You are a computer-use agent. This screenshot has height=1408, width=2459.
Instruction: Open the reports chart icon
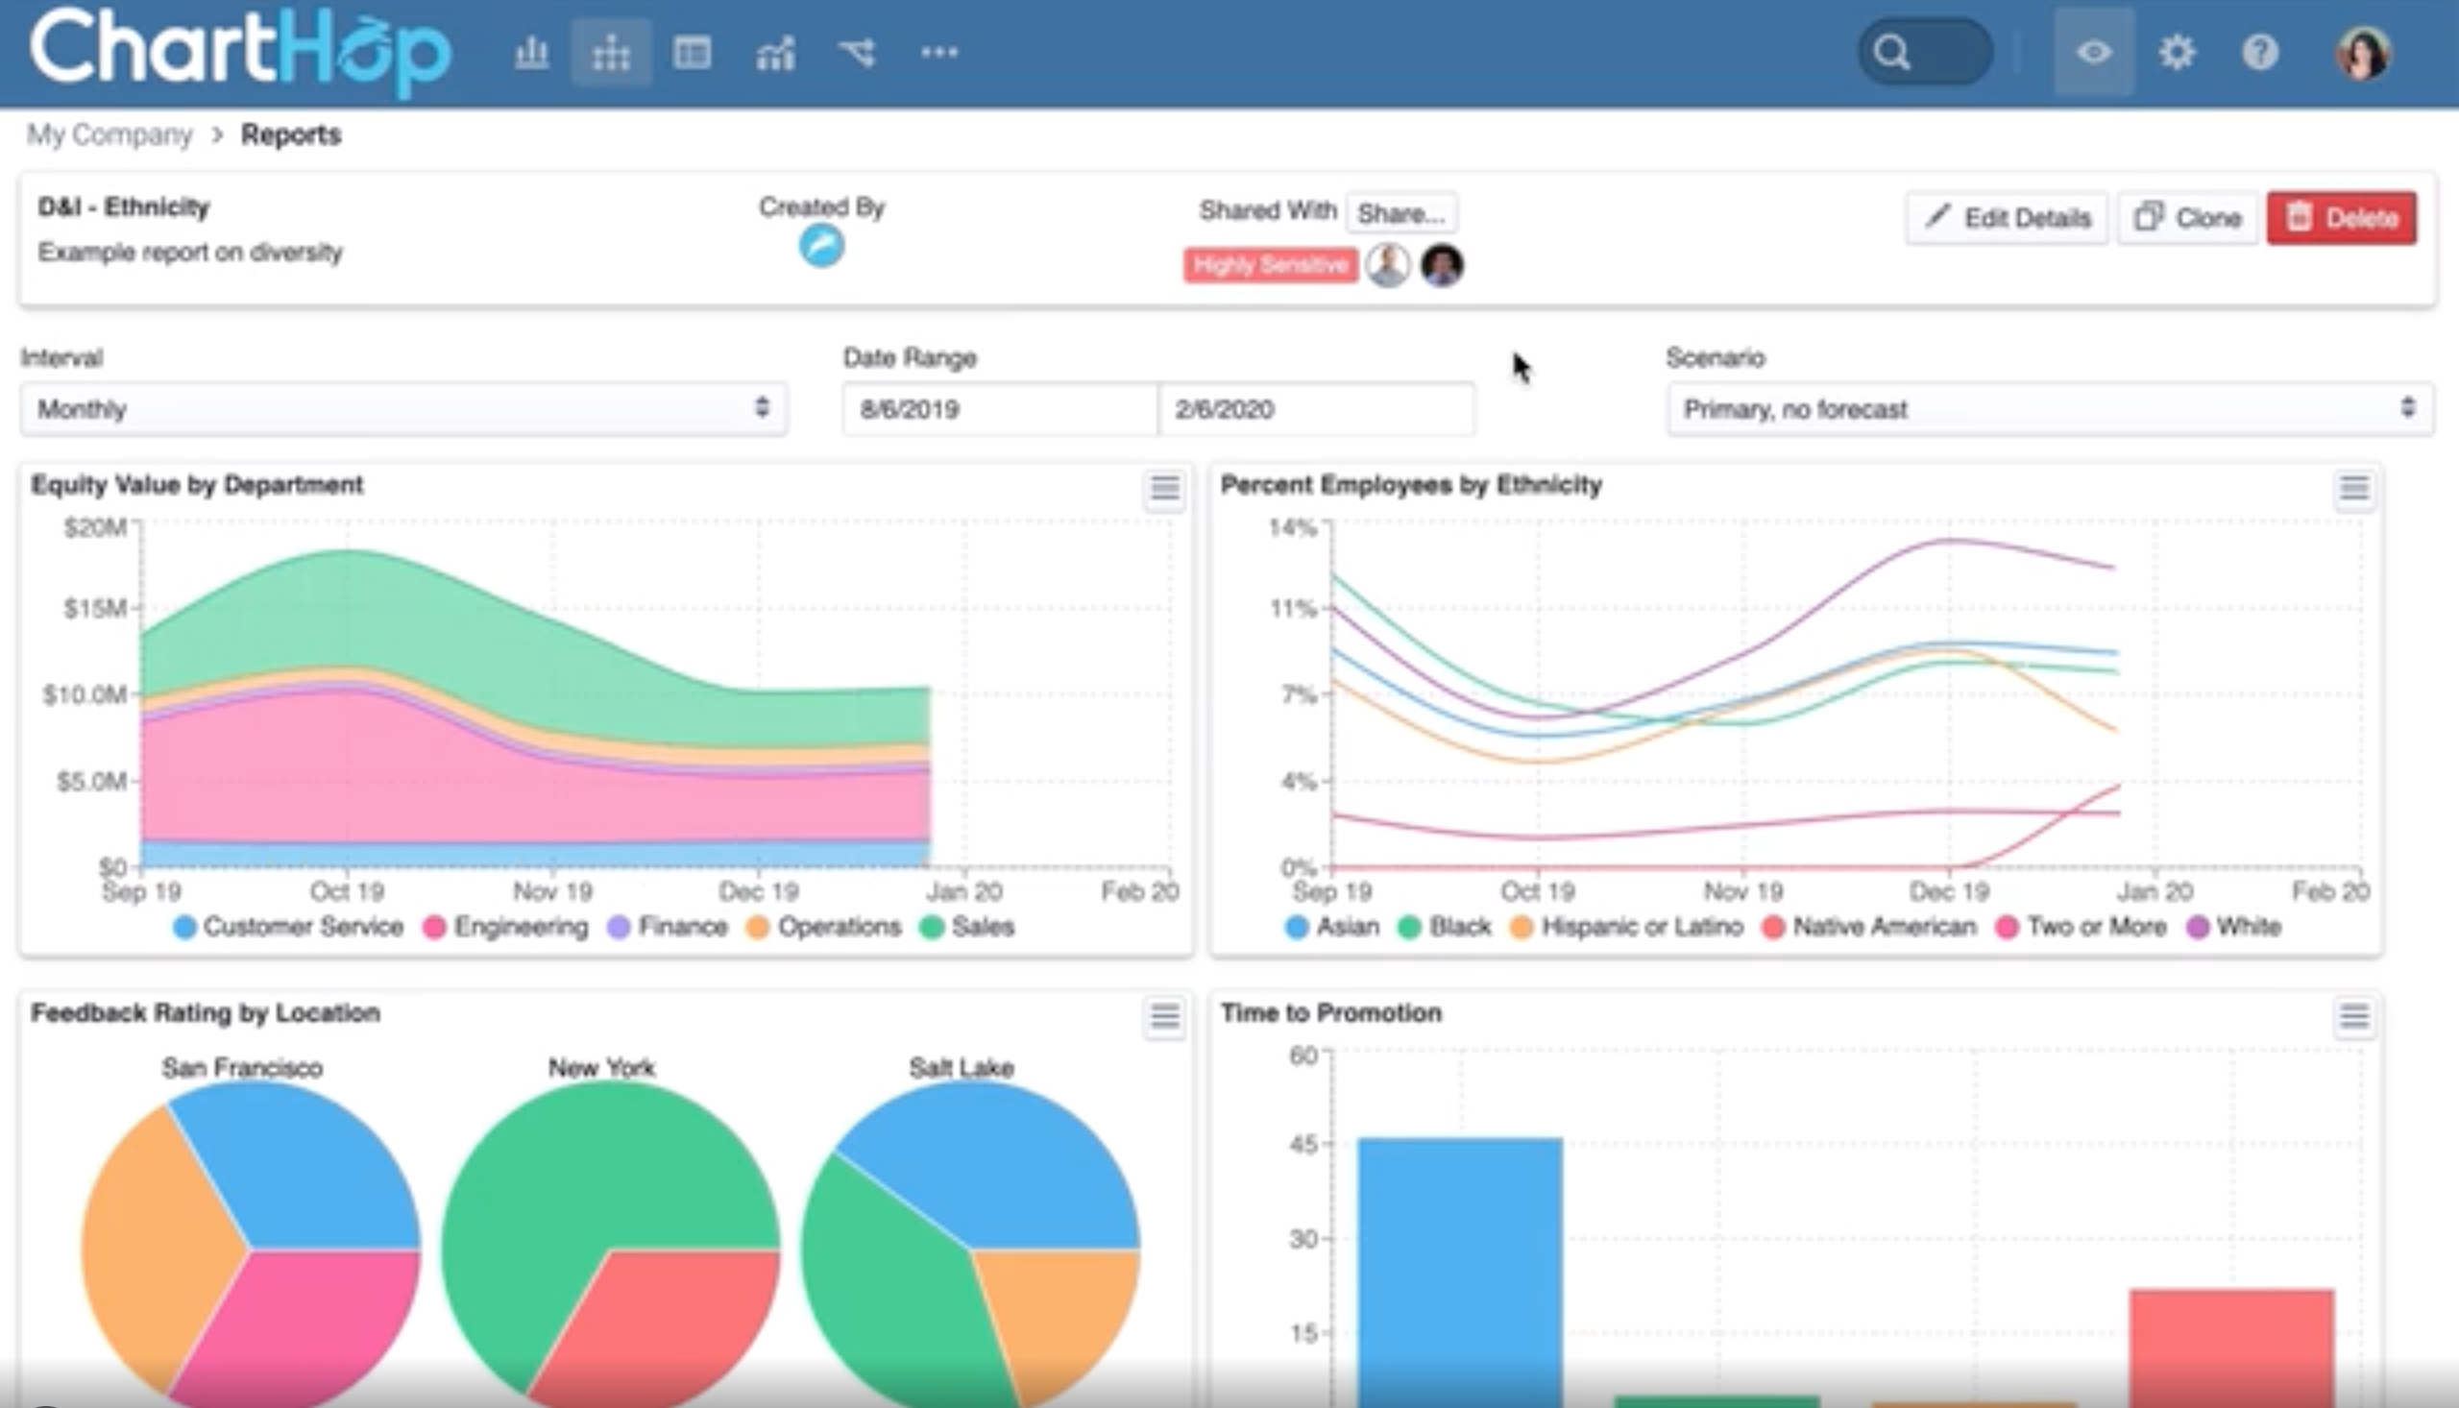pyautogui.click(x=775, y=52)
